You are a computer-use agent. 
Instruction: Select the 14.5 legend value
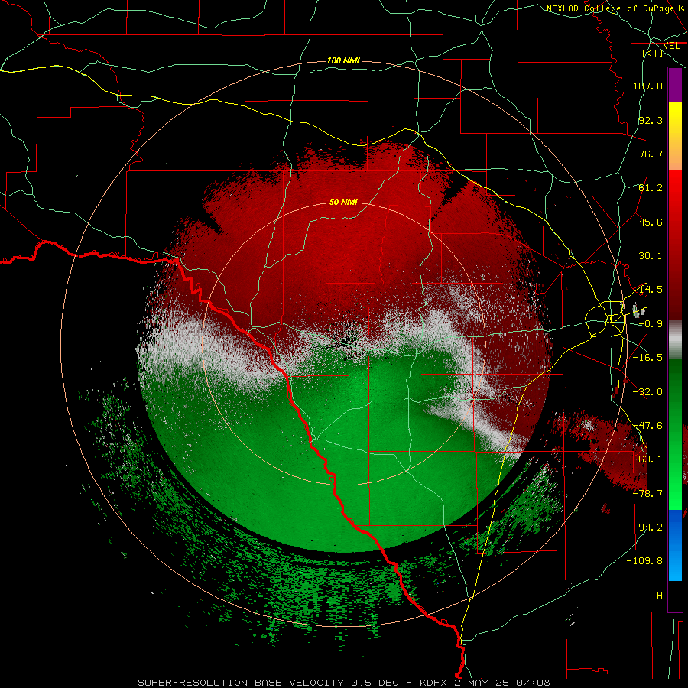[x=651, y=290]
